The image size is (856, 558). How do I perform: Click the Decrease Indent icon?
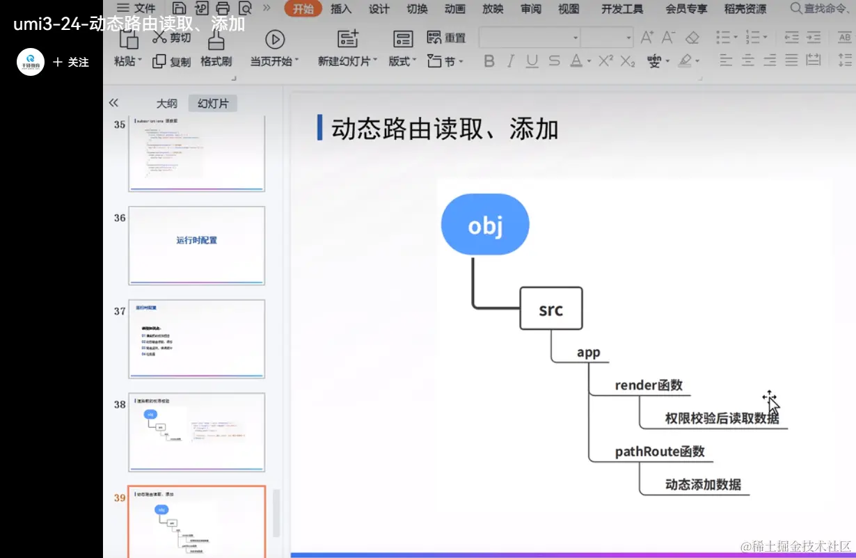click(x=791, y=37)
